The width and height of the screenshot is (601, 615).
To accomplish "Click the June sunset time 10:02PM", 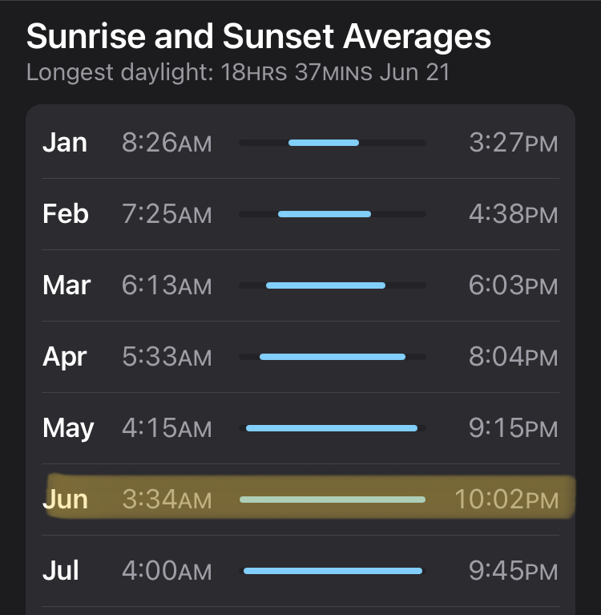I will pyautogui.click(x=506, y=500).
